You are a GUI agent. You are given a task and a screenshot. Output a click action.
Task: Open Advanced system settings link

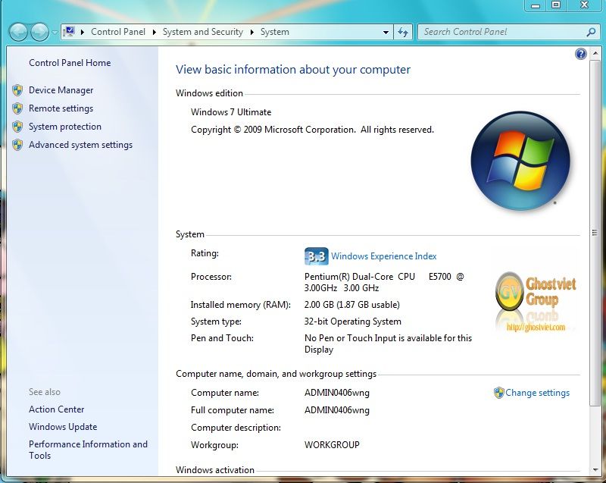80,145
